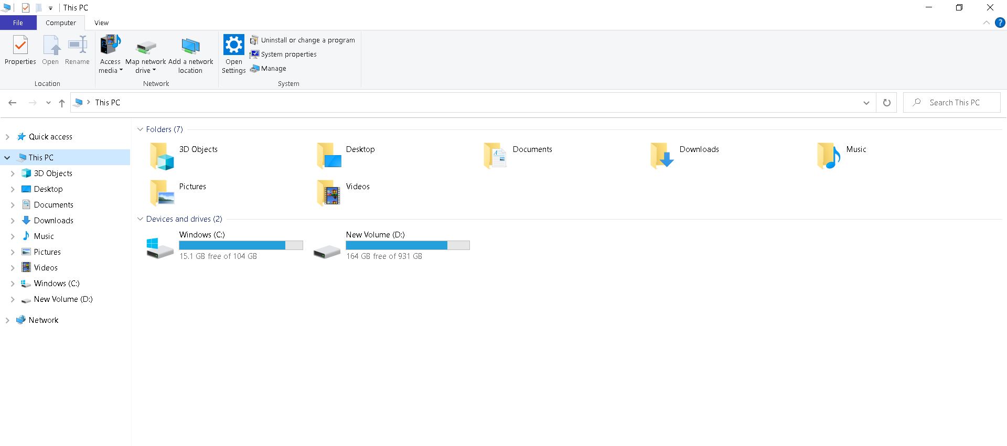Select Network in the navigation pane
This screenshot has height=446, width=1007.
pos(43,320)
